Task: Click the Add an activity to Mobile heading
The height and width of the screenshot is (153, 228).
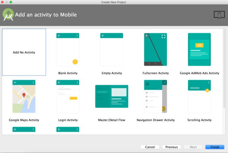Action: (46, 15)
